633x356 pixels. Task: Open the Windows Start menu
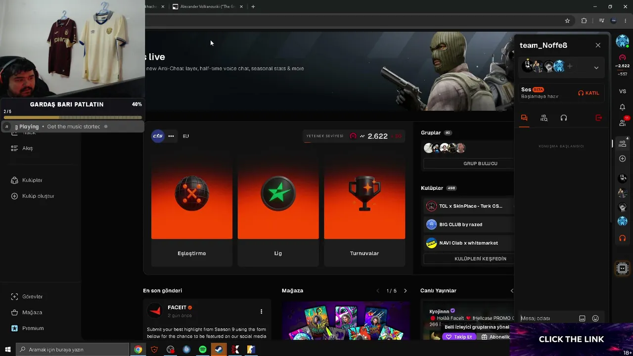pos(8,350)
